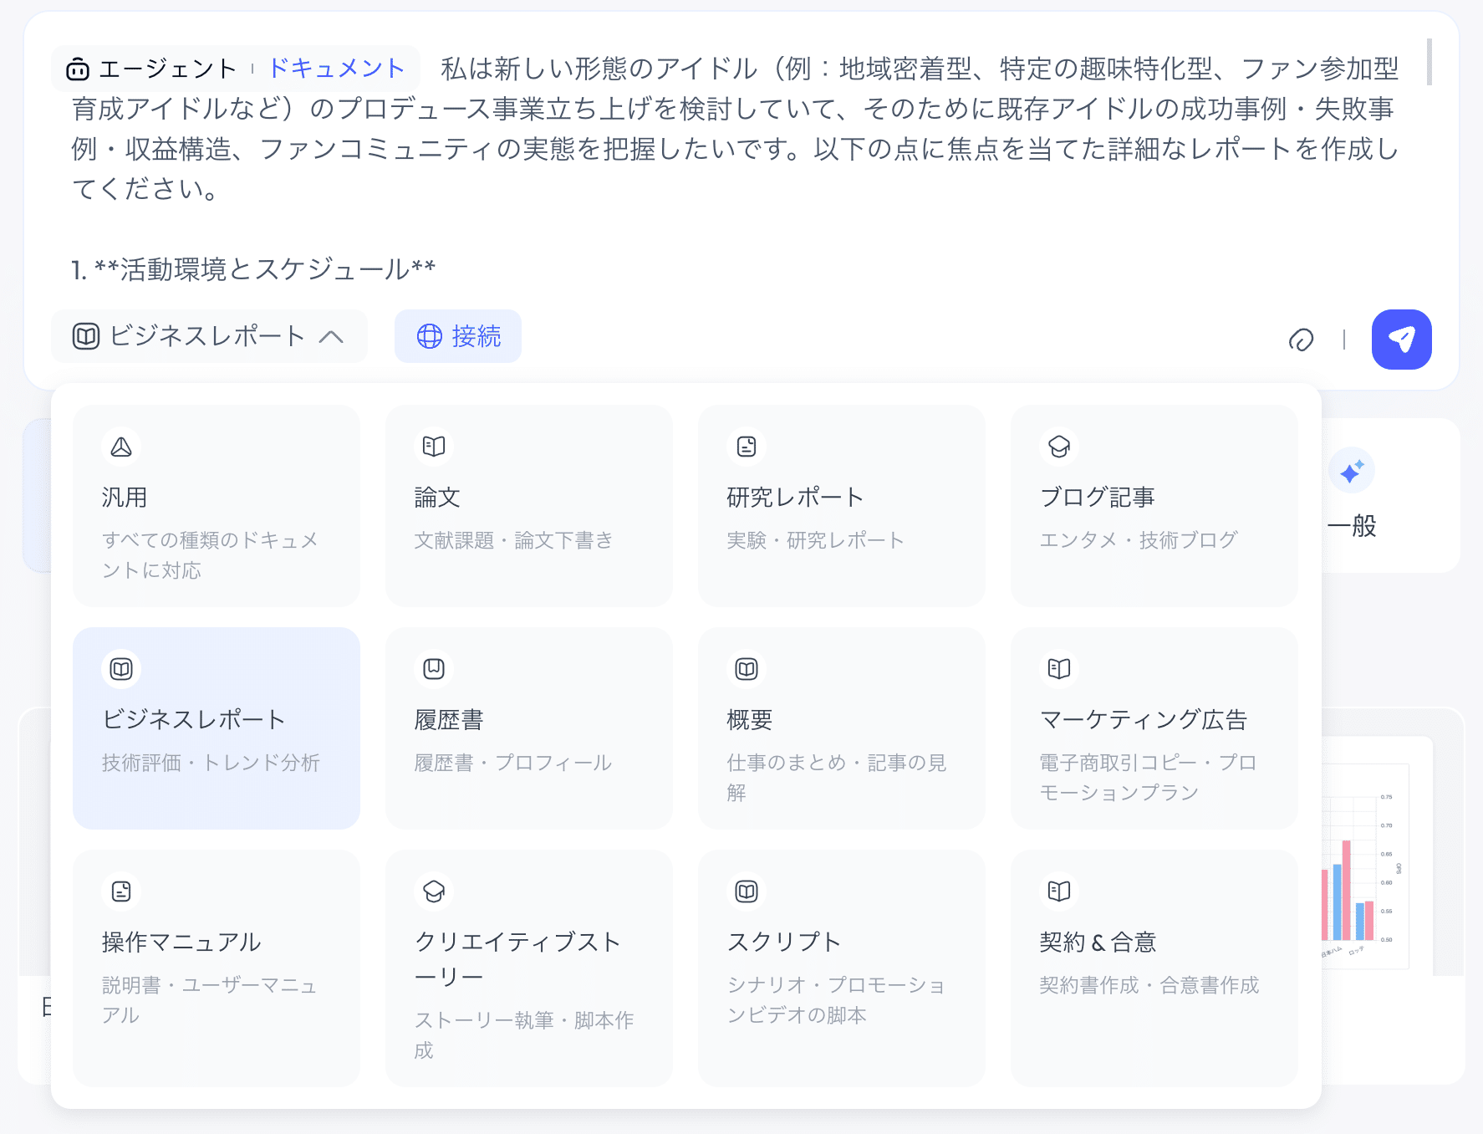This screenshot has width=1483, height=1134.
Task: Click the 汎用 template icon
Action: point(121,447)
